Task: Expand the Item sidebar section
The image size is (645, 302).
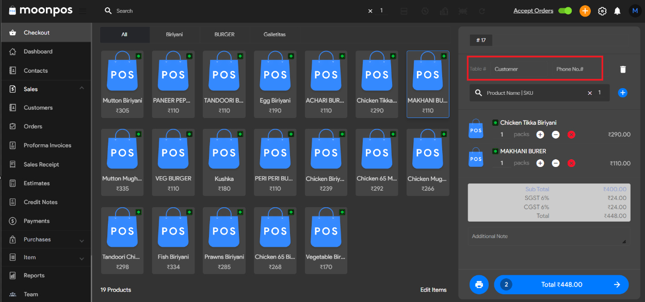Action: pyautogui.click(x=82, y=258)
